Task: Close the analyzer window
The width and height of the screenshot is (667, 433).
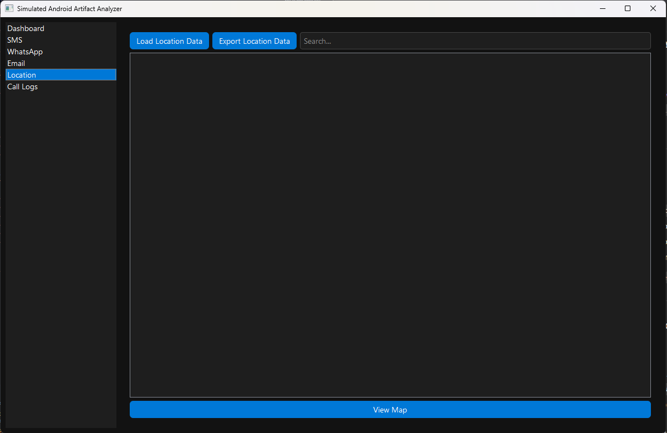Action: coord(653,8)
